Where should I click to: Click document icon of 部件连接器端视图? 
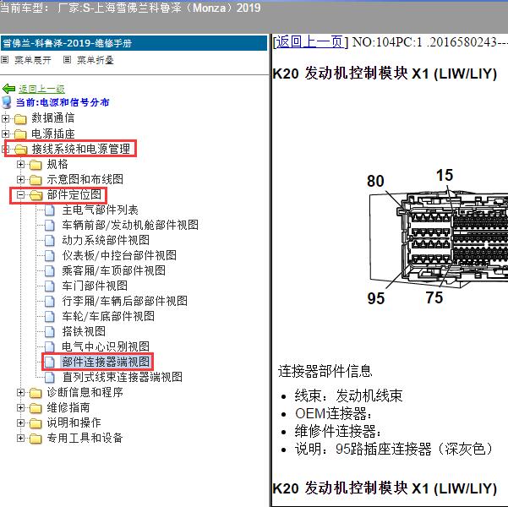pos(50,362)
